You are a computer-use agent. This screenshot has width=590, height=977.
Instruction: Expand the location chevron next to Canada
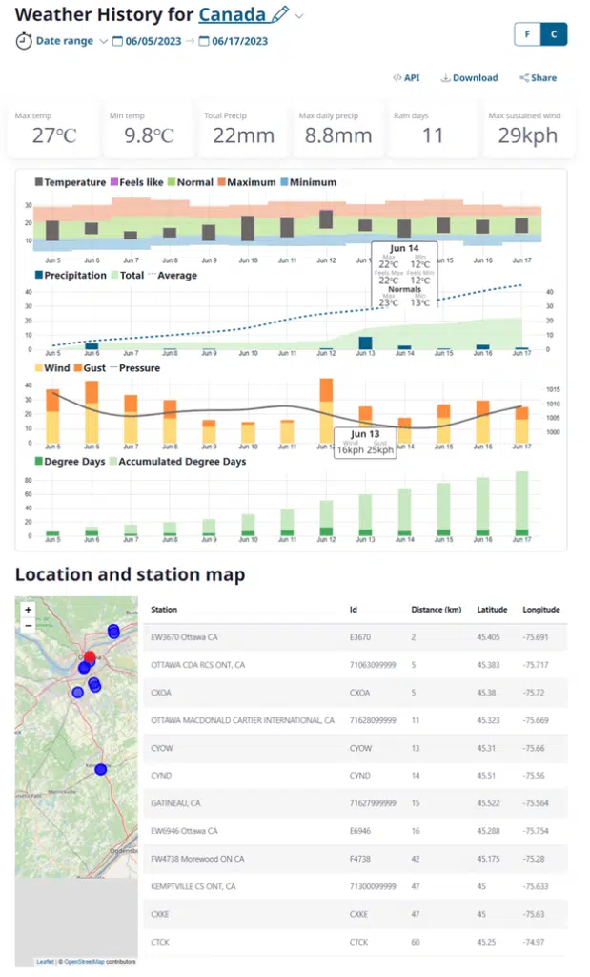[x=299, y=16]
